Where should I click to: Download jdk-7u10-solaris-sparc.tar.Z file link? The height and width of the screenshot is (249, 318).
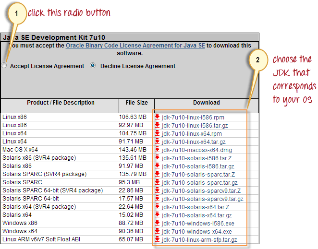click(x=198, y=175)
